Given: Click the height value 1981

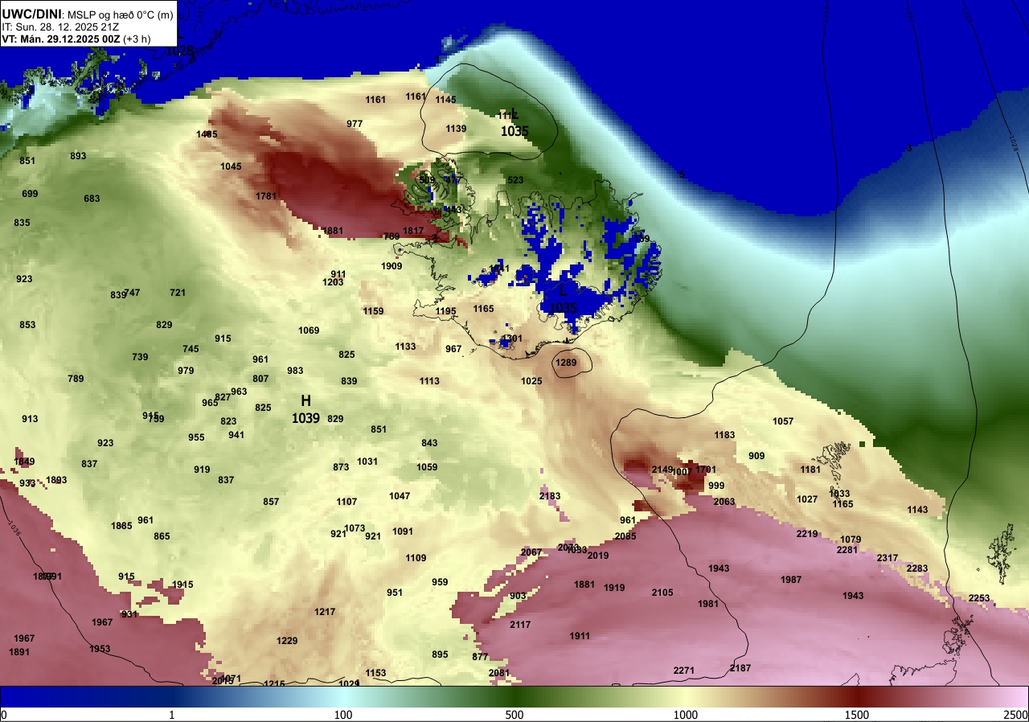Looking at the screenshot, I should pos(708,604).
